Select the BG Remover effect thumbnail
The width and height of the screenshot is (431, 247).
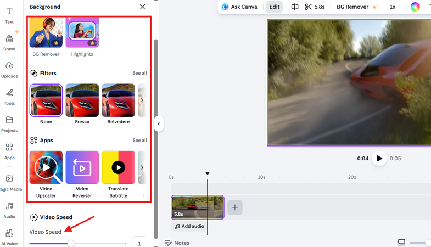click(x=46, y=32)
